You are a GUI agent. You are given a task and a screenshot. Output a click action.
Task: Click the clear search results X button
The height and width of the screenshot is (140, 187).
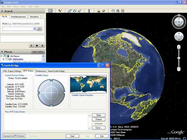point(42,45)
